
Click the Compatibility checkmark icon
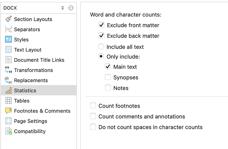[9, 131]
